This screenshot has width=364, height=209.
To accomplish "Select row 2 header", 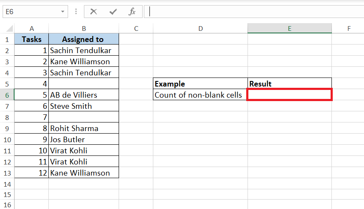I will tap(7, 50).
